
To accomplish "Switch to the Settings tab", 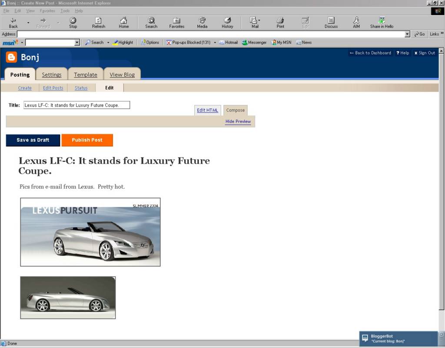I will 52,74.
